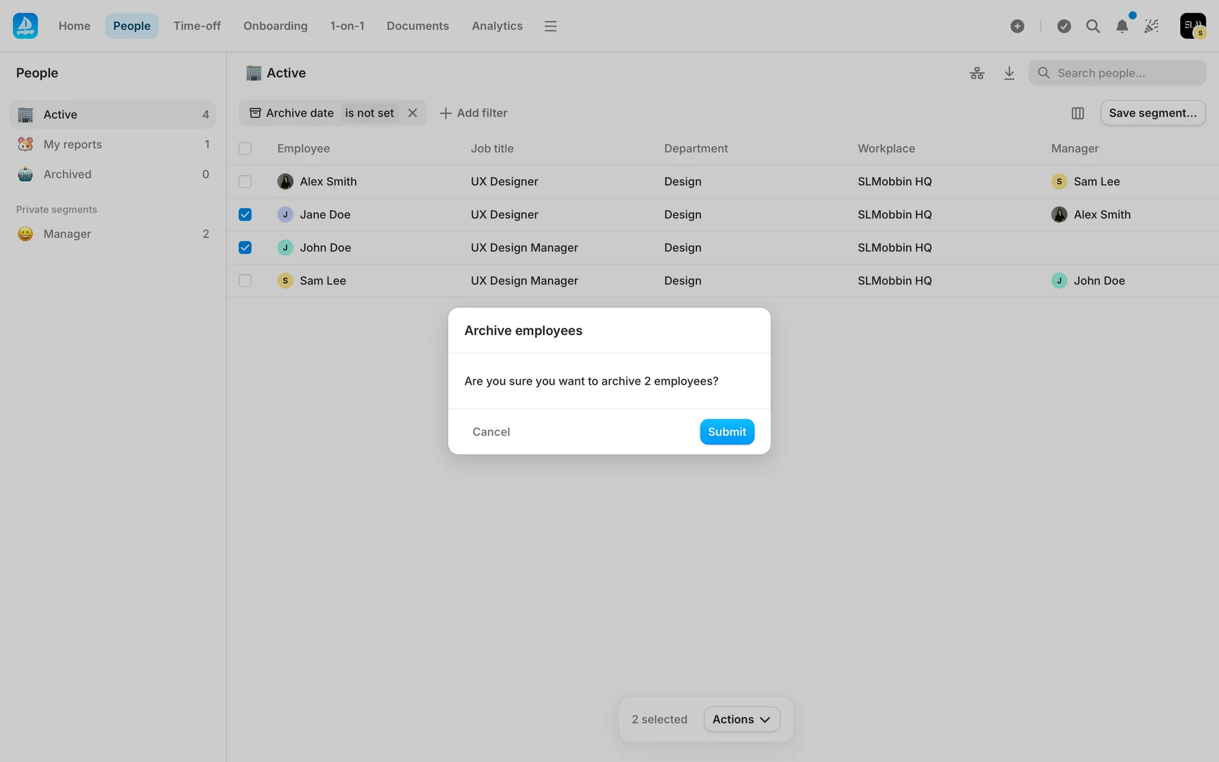This screenshot has width=1219, height=762.
Task: Open the Analytics tab
Action: (497, 26)
